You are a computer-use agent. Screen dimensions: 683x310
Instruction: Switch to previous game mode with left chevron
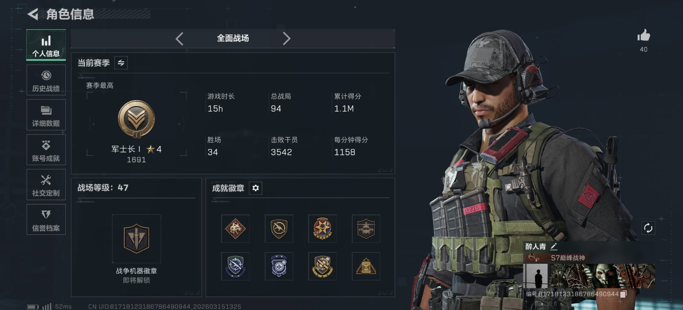(x=179, y=38)
